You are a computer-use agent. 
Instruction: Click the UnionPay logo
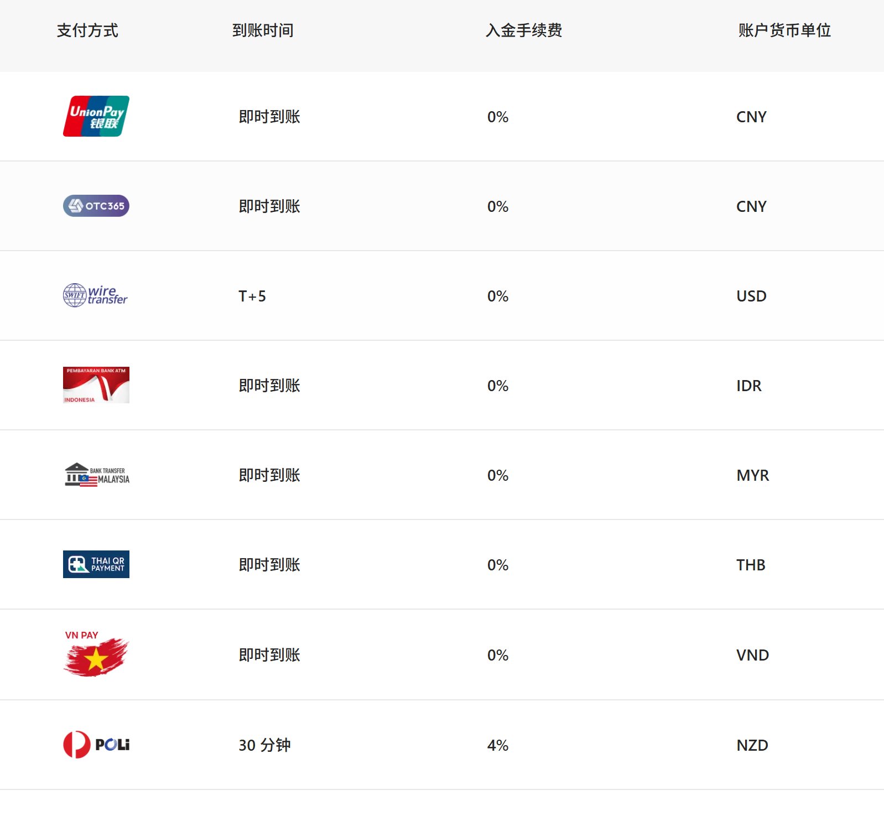point(96,116)
